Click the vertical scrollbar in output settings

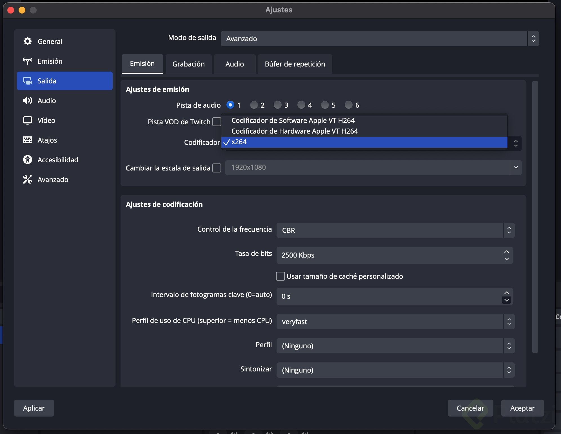[535, 216]
